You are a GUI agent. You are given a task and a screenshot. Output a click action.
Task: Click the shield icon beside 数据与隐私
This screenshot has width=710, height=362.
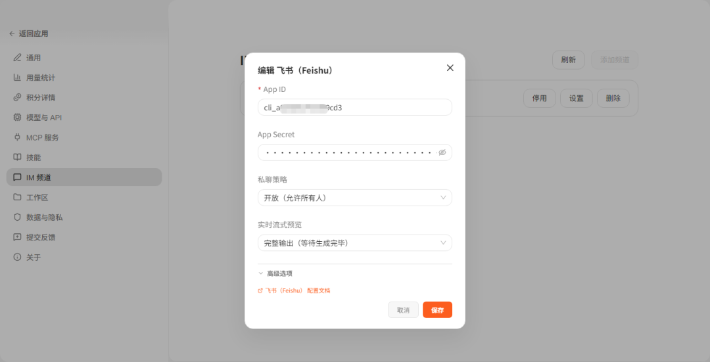[x=17, y=217]
